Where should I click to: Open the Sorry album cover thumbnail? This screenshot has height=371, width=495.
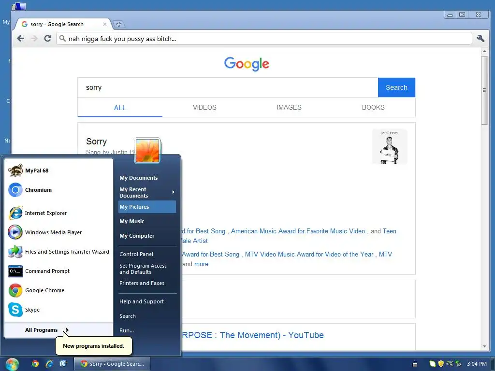(390, 147)
